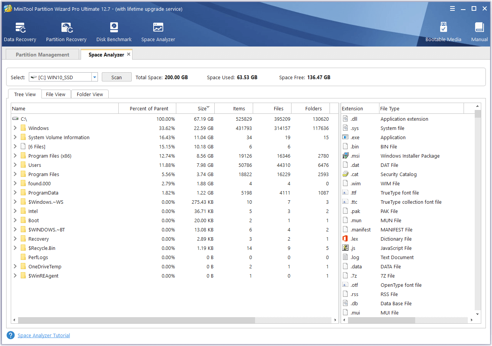Click the WIM File entry
Viewport: 492px width, 346px height.
pos(408,183)
